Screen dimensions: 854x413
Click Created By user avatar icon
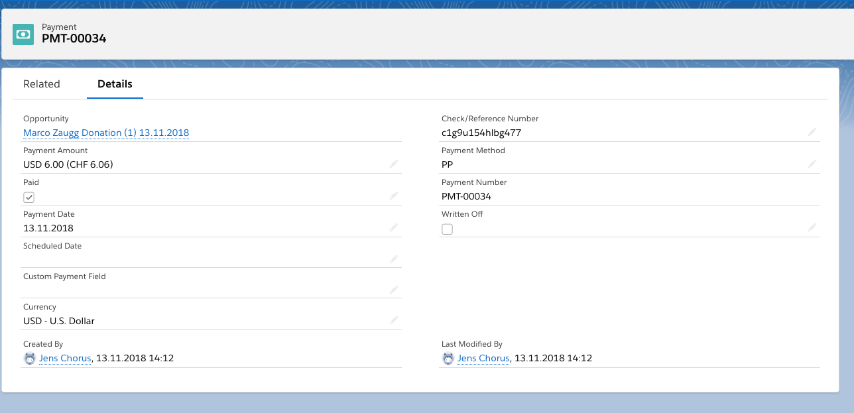click(x=30, y=359)
